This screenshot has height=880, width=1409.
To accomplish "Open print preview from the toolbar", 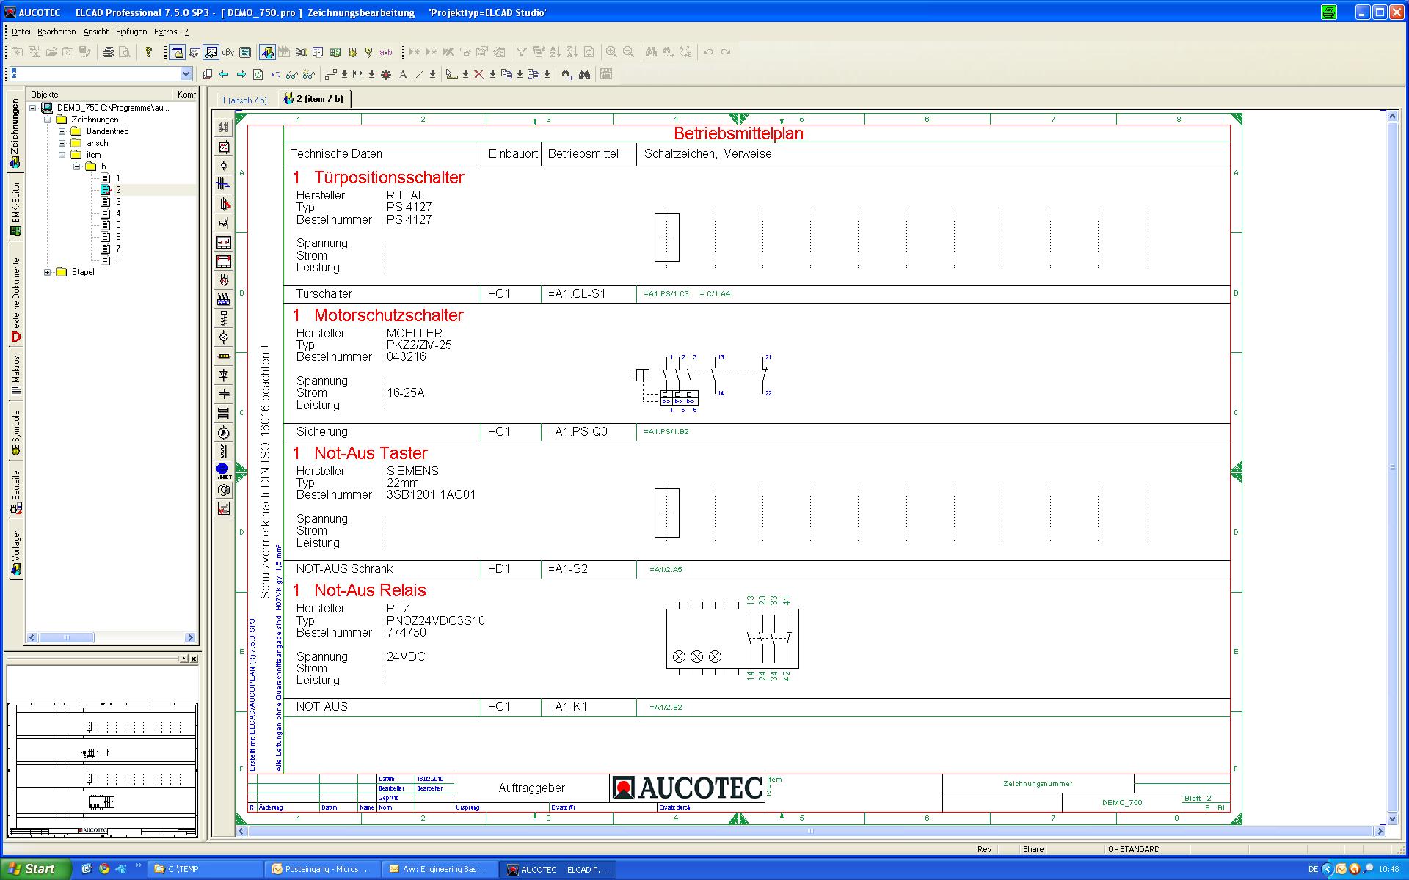I will tap(125, 52).
